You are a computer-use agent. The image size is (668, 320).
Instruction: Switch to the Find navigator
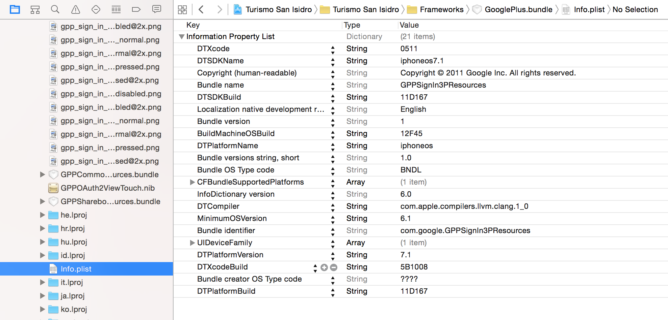click(55, 9)
